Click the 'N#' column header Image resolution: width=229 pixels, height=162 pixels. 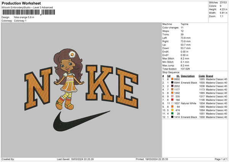point(169,76)
